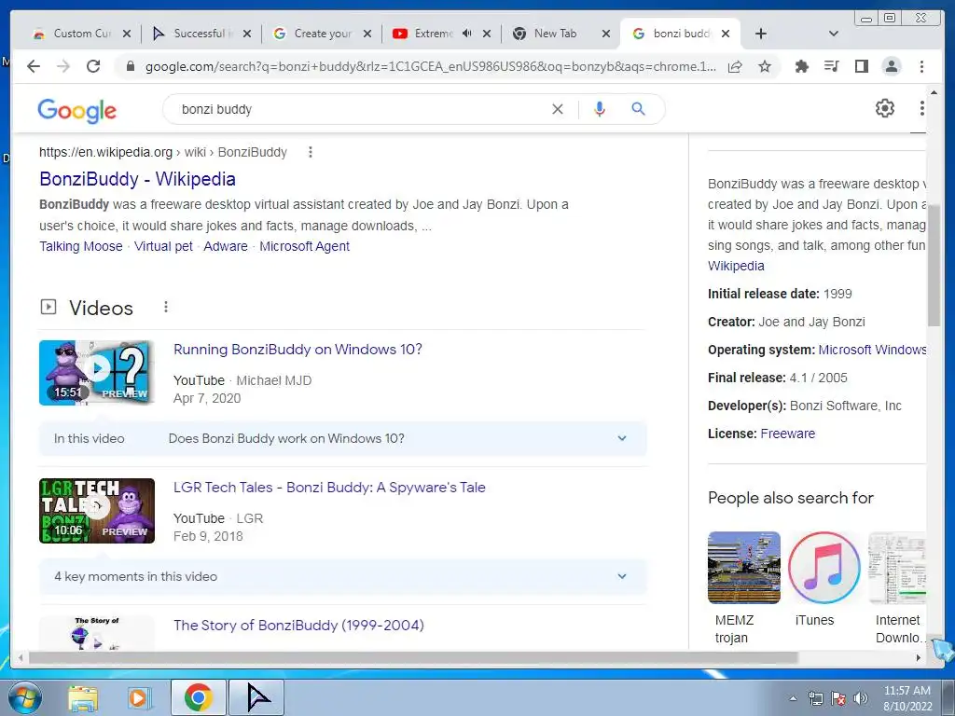Open Wikipedia link in knowledge panel
955x716 pixels.
point(736,266)
